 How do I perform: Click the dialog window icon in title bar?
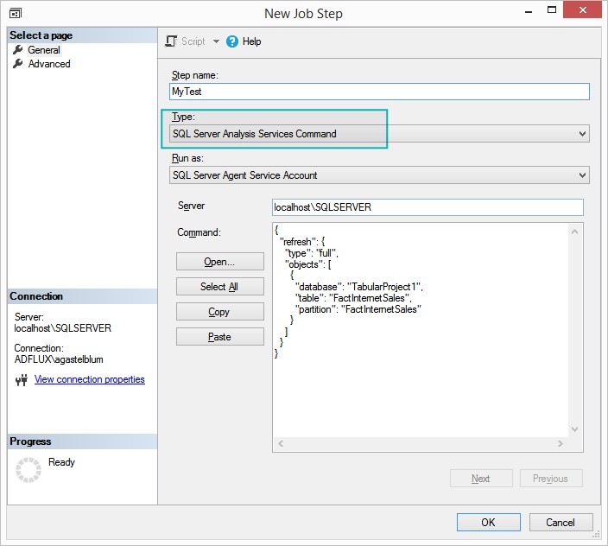16,14
